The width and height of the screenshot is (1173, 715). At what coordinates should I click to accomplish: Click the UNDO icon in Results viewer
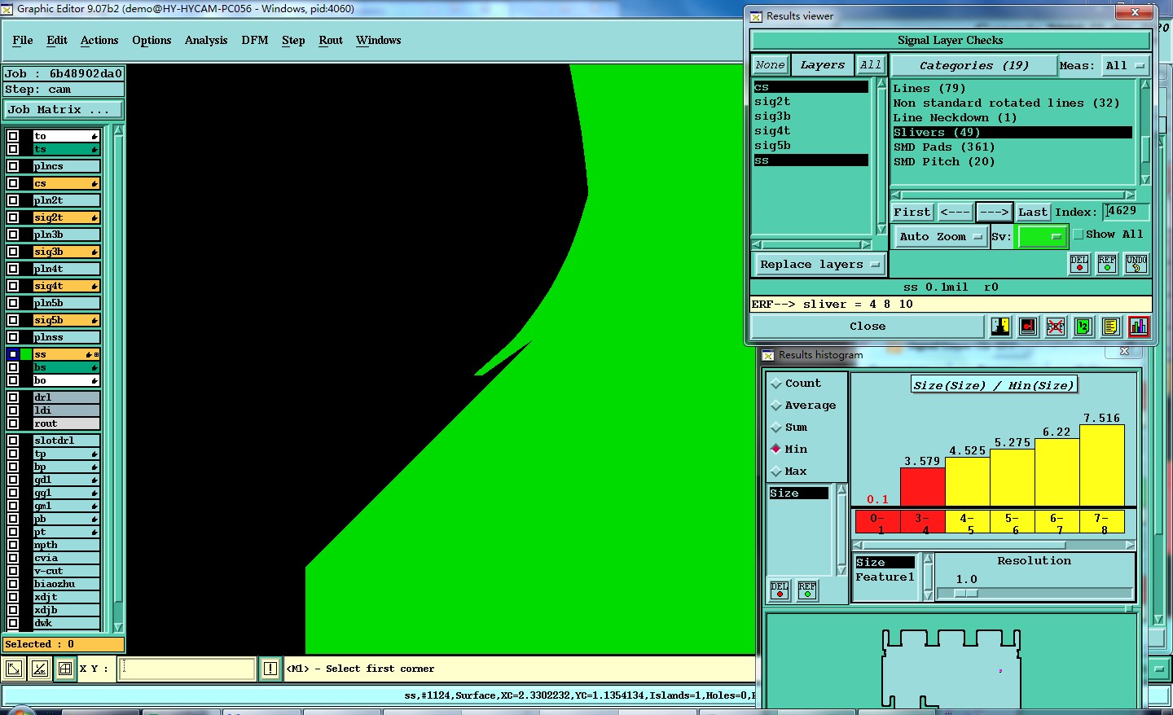coord(1136,263)
